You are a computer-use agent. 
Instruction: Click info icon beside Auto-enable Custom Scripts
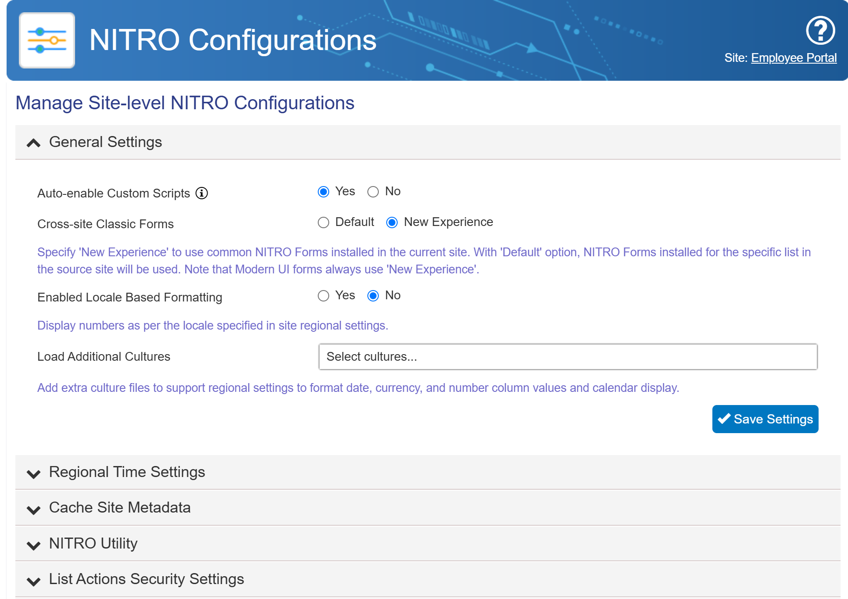click(201, 193)
